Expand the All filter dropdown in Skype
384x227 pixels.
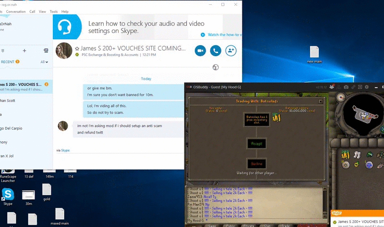[44, 62]
